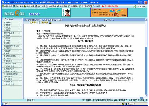Click the 我的风格 toolbar icon
This screenshot has width=149, height=106.
tap(3, 6)
